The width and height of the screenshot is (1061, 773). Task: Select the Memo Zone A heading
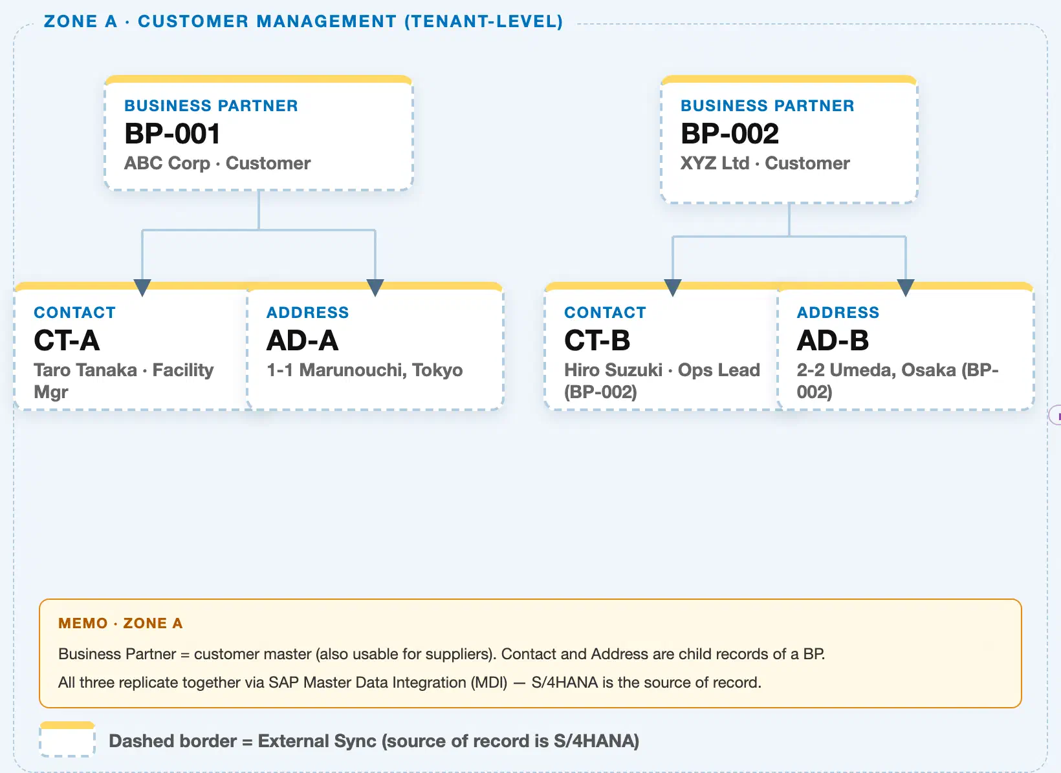tap(120, 623)
